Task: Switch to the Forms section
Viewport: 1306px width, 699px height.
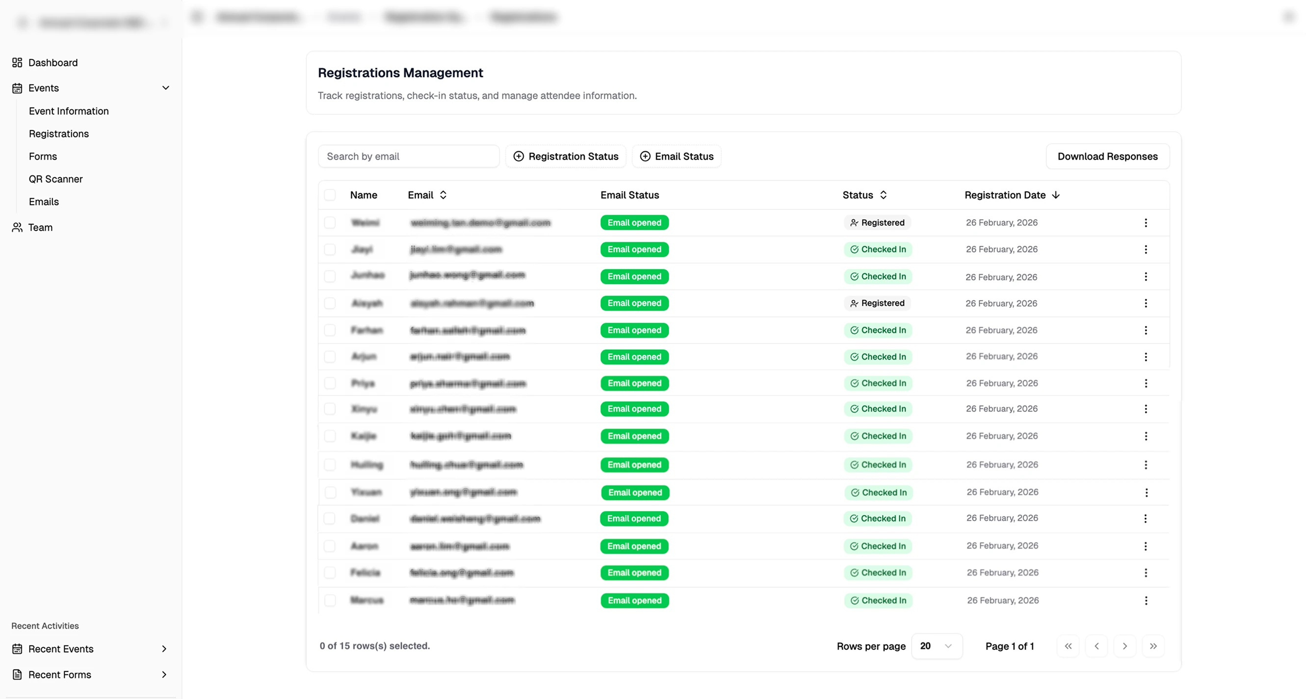Action: (43, 156)
